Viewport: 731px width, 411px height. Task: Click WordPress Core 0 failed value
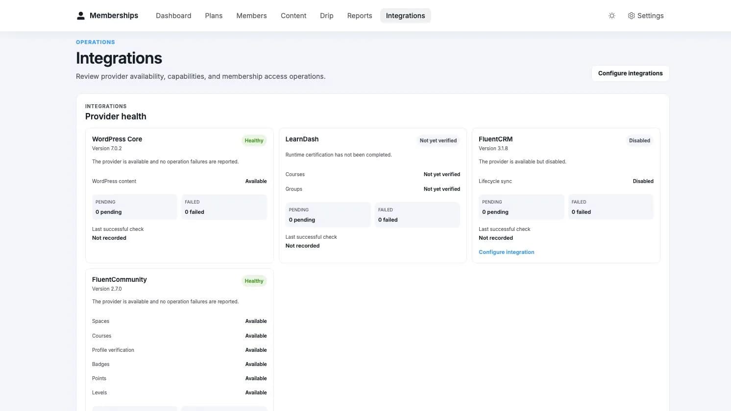(195, 212)
